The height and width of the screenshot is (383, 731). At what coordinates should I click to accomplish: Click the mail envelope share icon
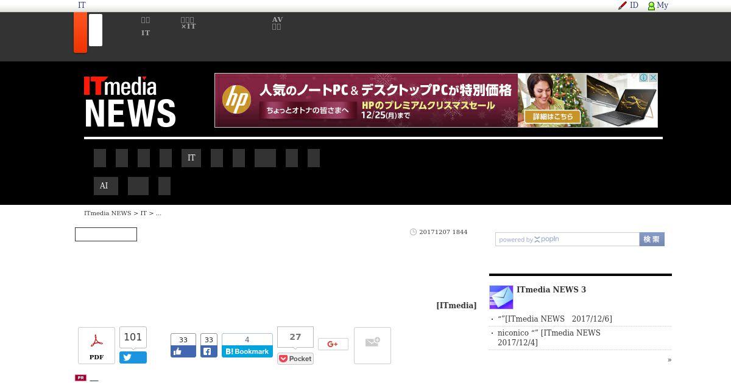coord(372,345)
